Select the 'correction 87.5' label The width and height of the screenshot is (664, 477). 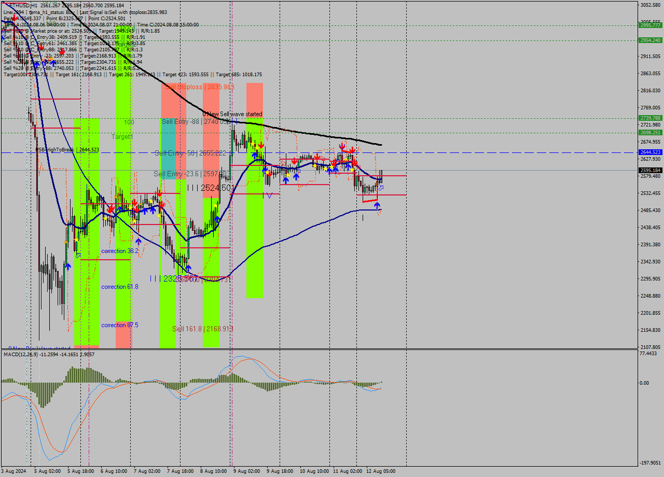(120, 325)
